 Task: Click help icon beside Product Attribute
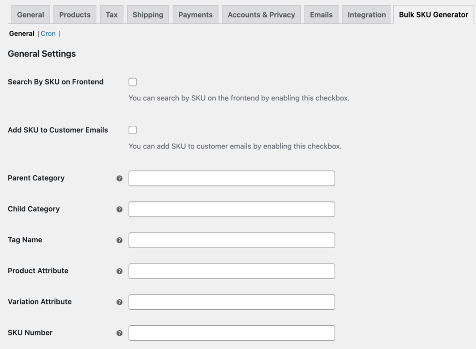point(119,271)
